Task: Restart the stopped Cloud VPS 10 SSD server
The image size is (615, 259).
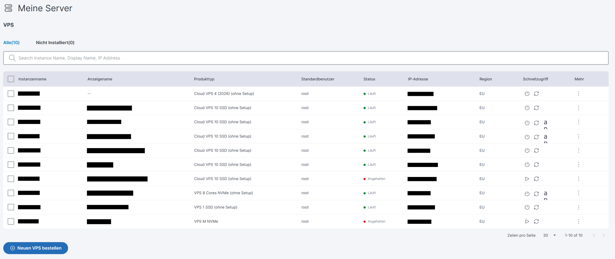Action: tap(536, 179)
